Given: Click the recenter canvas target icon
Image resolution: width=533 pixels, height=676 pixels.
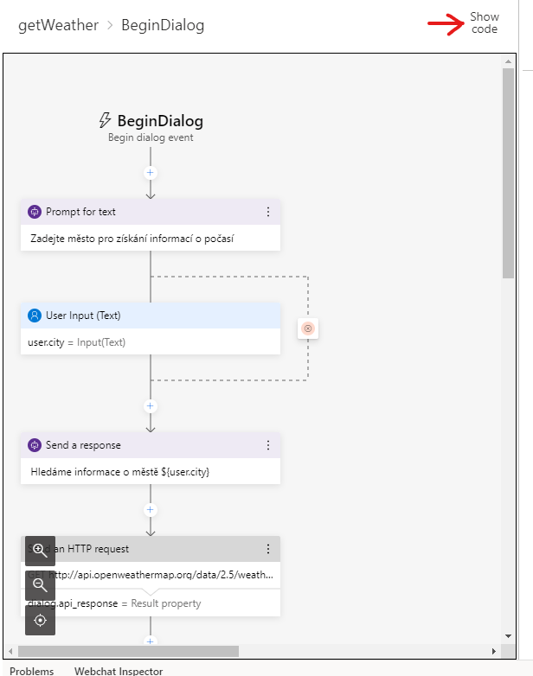Looking at the screenshot, I should pyautogui.click(x=40, y=621).
